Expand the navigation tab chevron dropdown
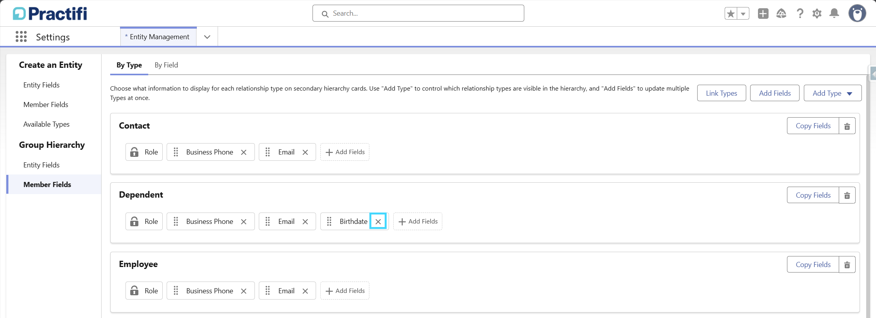876x318 pixels. point(207,37)
